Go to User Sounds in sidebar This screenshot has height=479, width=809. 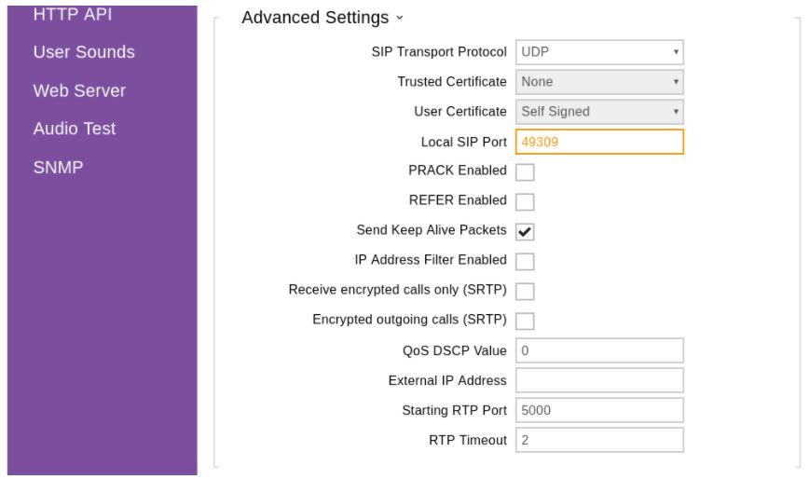(84, 52)
